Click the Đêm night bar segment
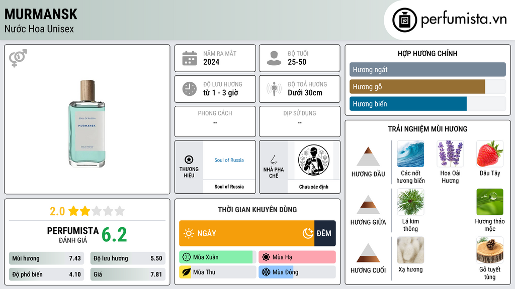Viewport: 515px width, 289px height. tap(325, 233)
